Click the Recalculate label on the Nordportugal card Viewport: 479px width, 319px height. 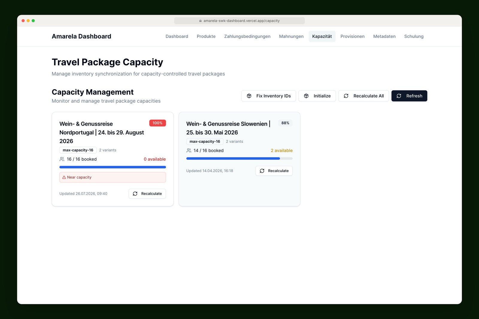click(x=151, y=194)
